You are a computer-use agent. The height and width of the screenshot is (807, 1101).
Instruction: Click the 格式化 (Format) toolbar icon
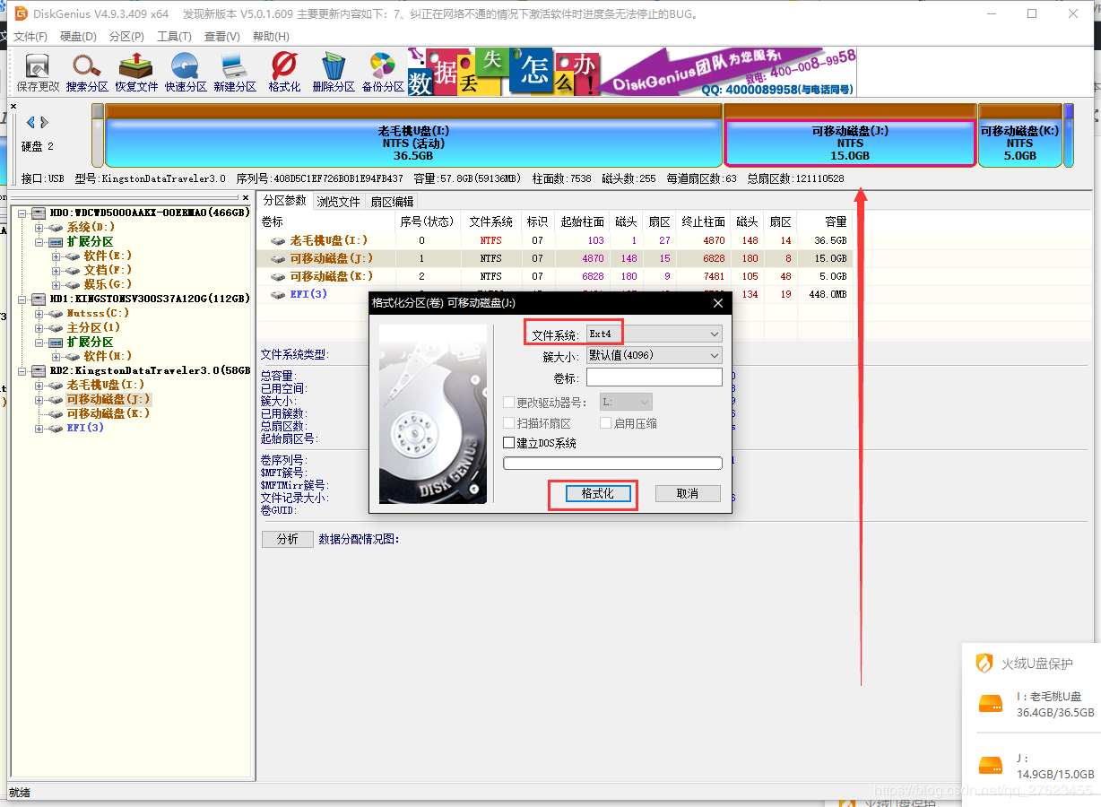(284, 73)
